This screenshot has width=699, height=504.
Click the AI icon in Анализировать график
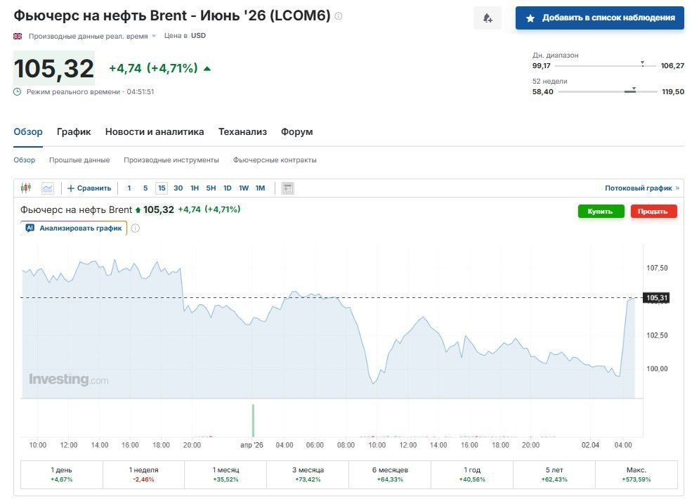tap(30, 228)
